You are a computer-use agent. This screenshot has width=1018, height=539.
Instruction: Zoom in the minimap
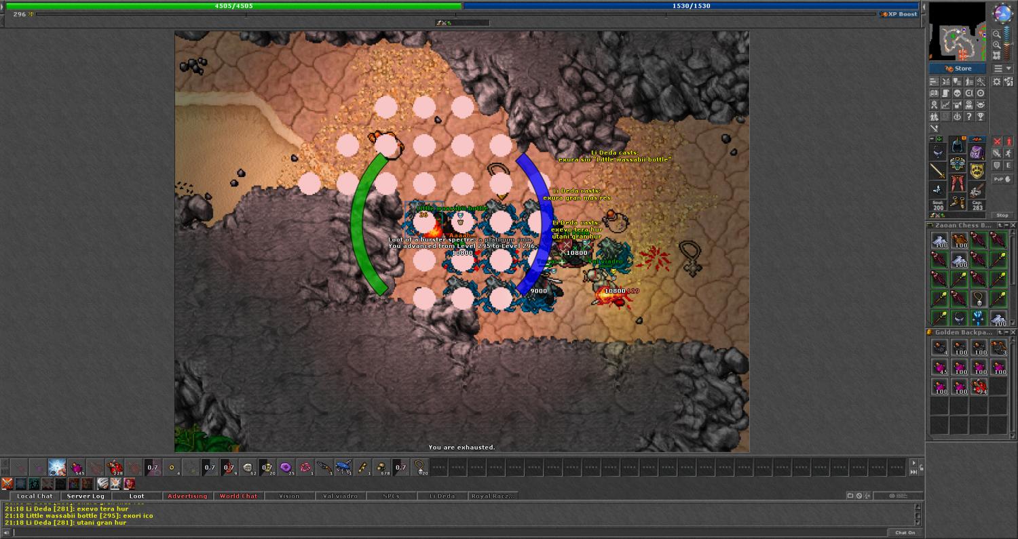(x=996, y=45)
